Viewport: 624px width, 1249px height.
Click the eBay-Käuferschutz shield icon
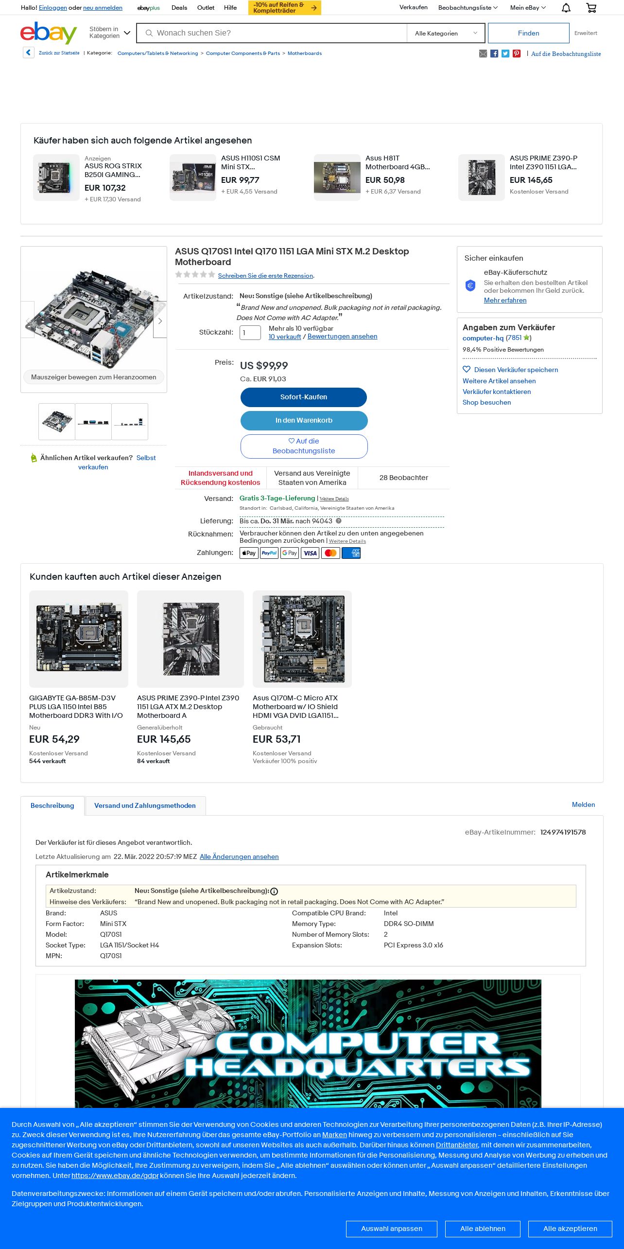(x=470, y=285)
